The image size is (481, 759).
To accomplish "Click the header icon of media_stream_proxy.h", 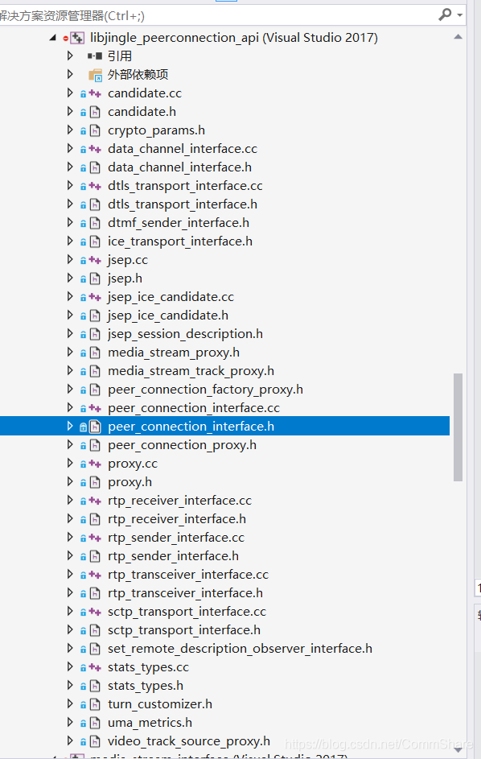I will (x=96, y=353).
